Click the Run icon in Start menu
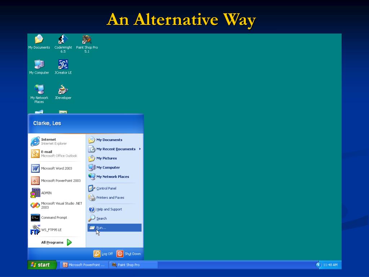 pyautogui.click(x=92, y=228)
